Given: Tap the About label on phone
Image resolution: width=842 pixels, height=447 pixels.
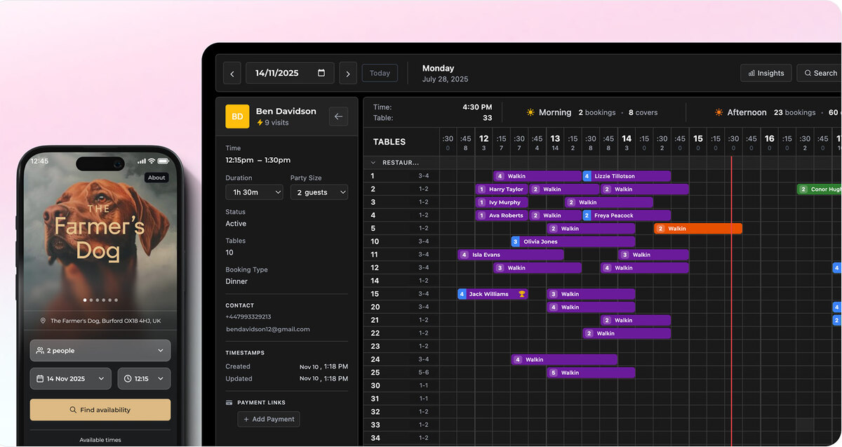Looking at the screenshot, I should (156, 178).
